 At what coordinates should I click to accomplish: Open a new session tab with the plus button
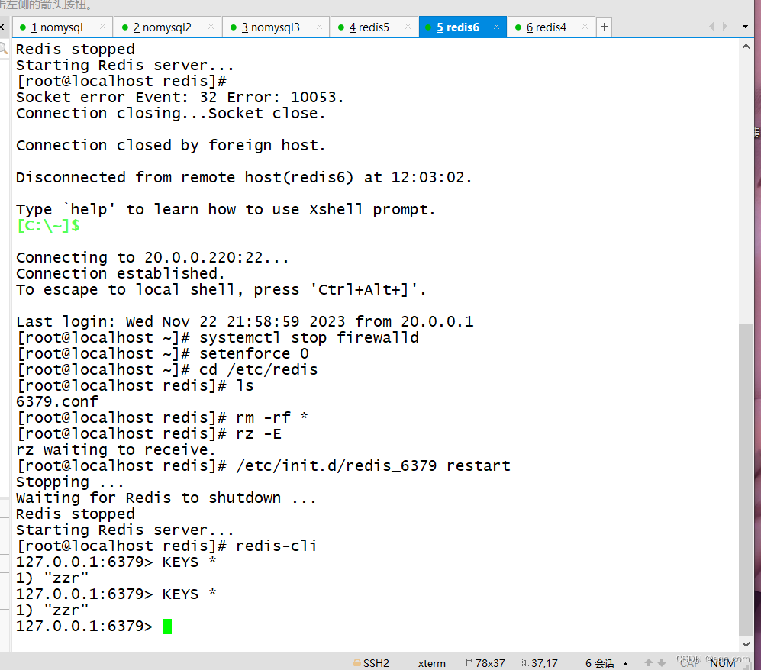click(604, 26)
